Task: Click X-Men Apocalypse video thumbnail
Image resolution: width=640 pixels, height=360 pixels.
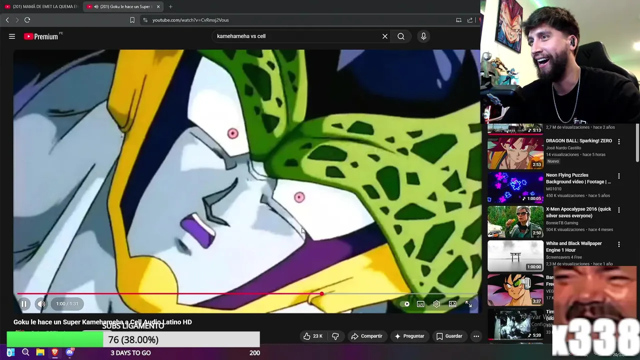Action: click(515, 221)
